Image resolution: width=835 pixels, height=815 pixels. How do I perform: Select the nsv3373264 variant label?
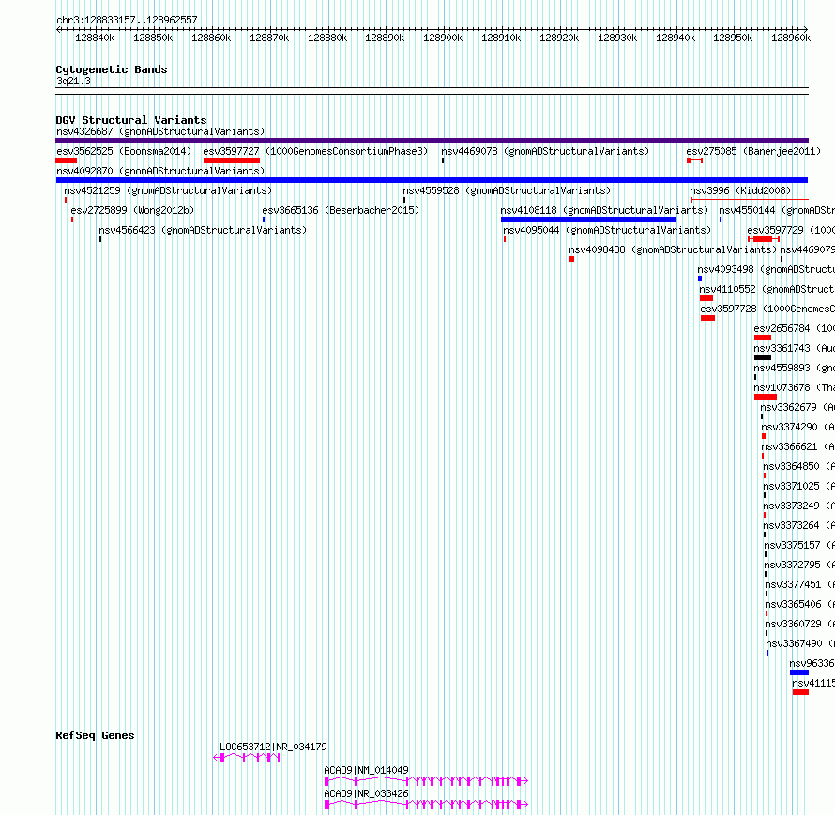pos(798,525)
